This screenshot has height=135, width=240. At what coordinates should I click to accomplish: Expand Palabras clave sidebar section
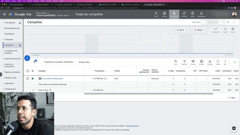coord(3,78)
